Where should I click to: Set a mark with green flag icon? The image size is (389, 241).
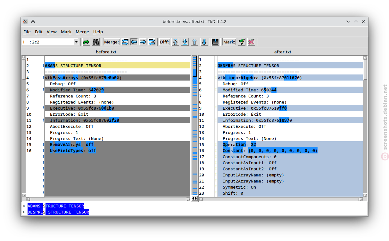pos(242,42)
